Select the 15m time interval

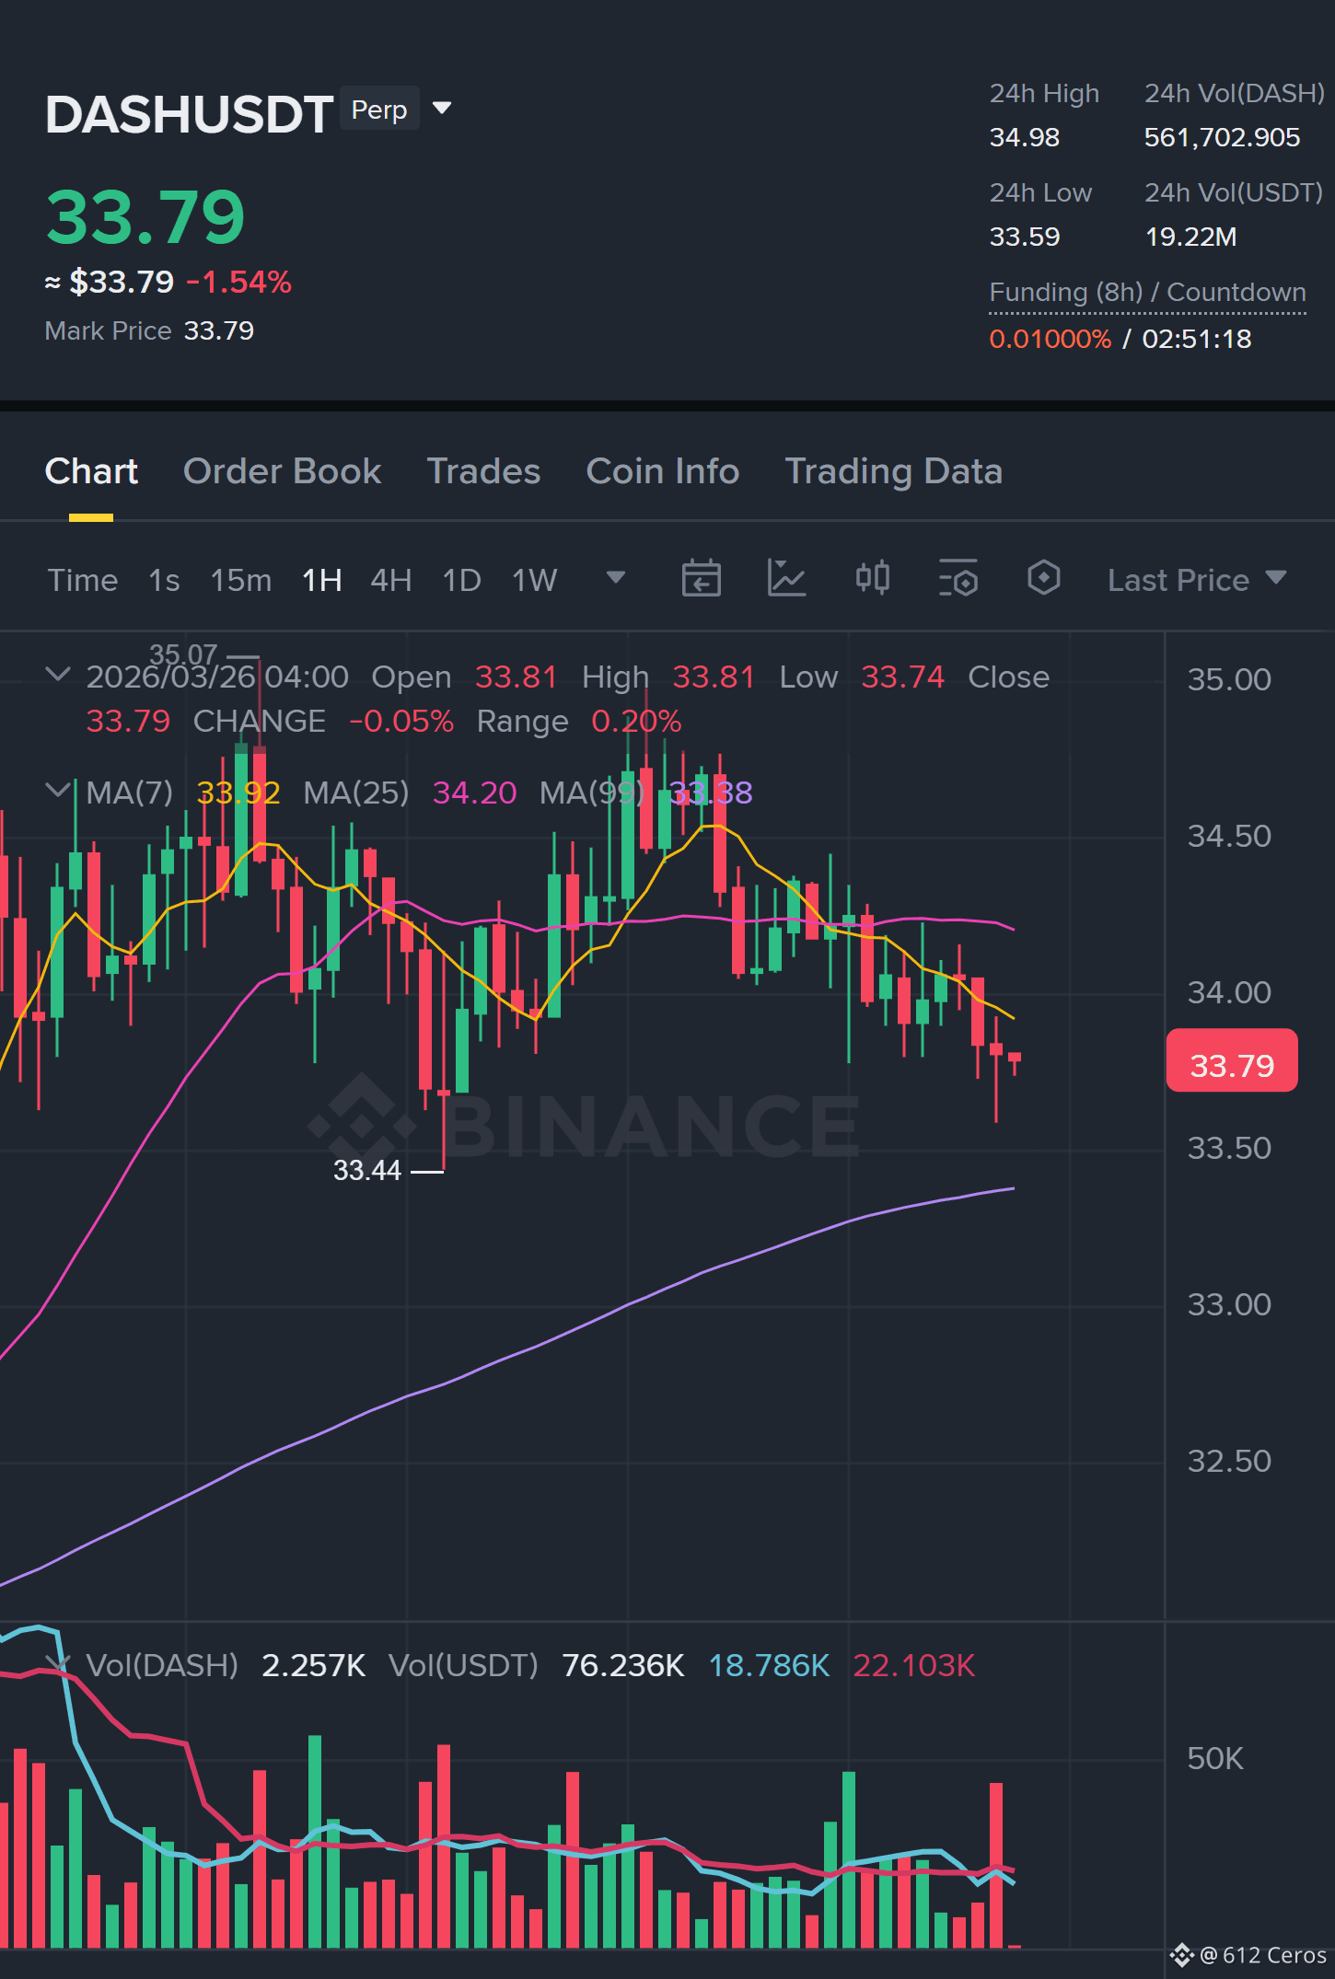tap(240, 580)
